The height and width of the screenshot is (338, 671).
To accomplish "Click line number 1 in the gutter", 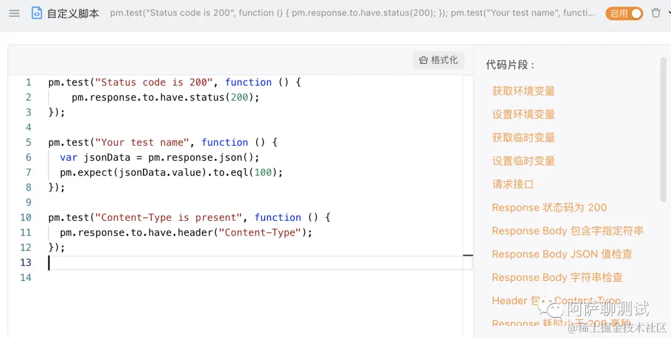I will pyautogui.click(x=28, y=82).
